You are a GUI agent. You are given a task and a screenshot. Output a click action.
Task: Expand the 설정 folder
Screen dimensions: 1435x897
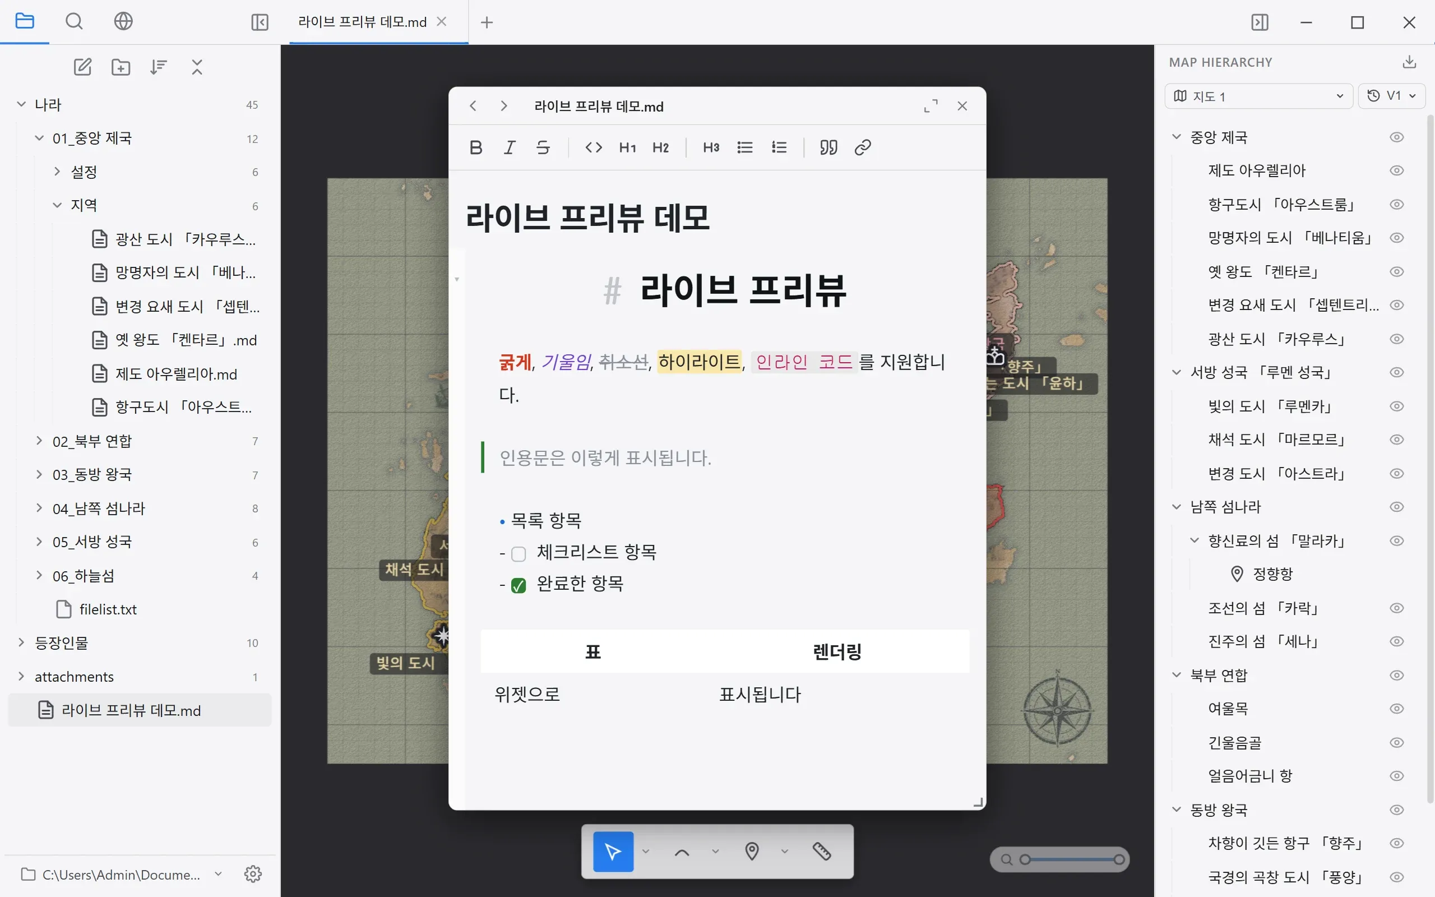pos(57,172)
